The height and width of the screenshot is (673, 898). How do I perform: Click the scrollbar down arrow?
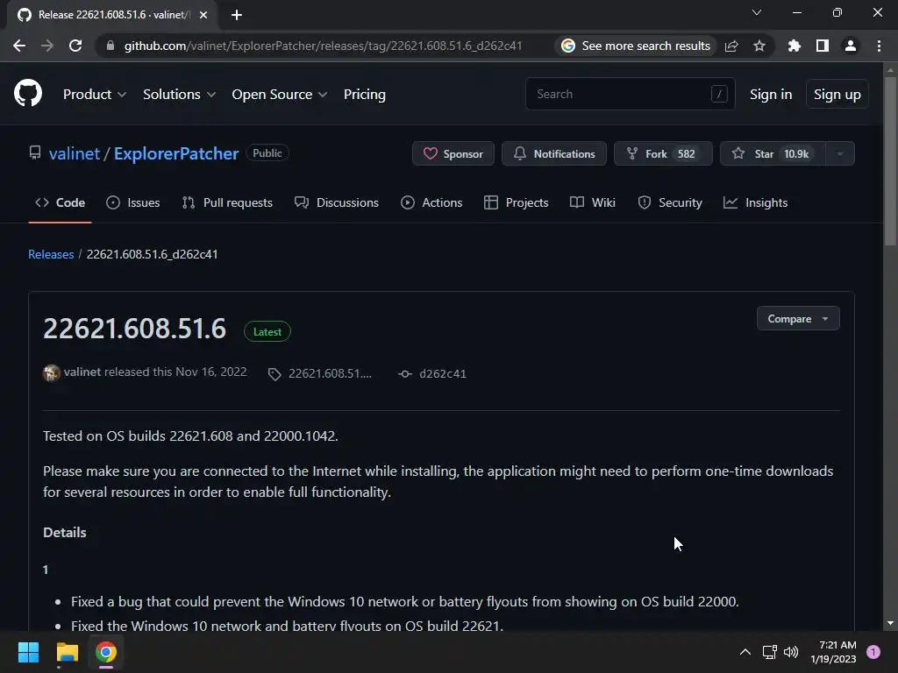pos(890,623)
